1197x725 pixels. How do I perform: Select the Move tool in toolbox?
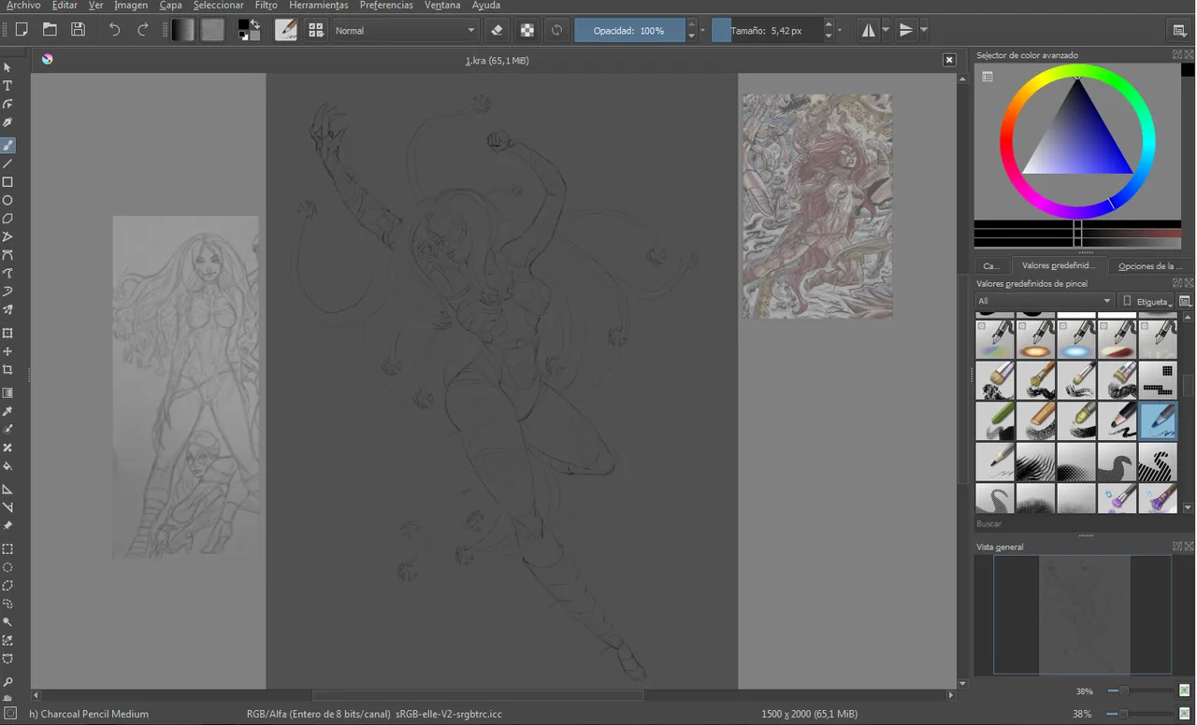[7, 351]
